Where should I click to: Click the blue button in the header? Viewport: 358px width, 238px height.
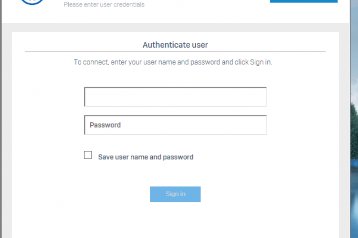(304, 1)
